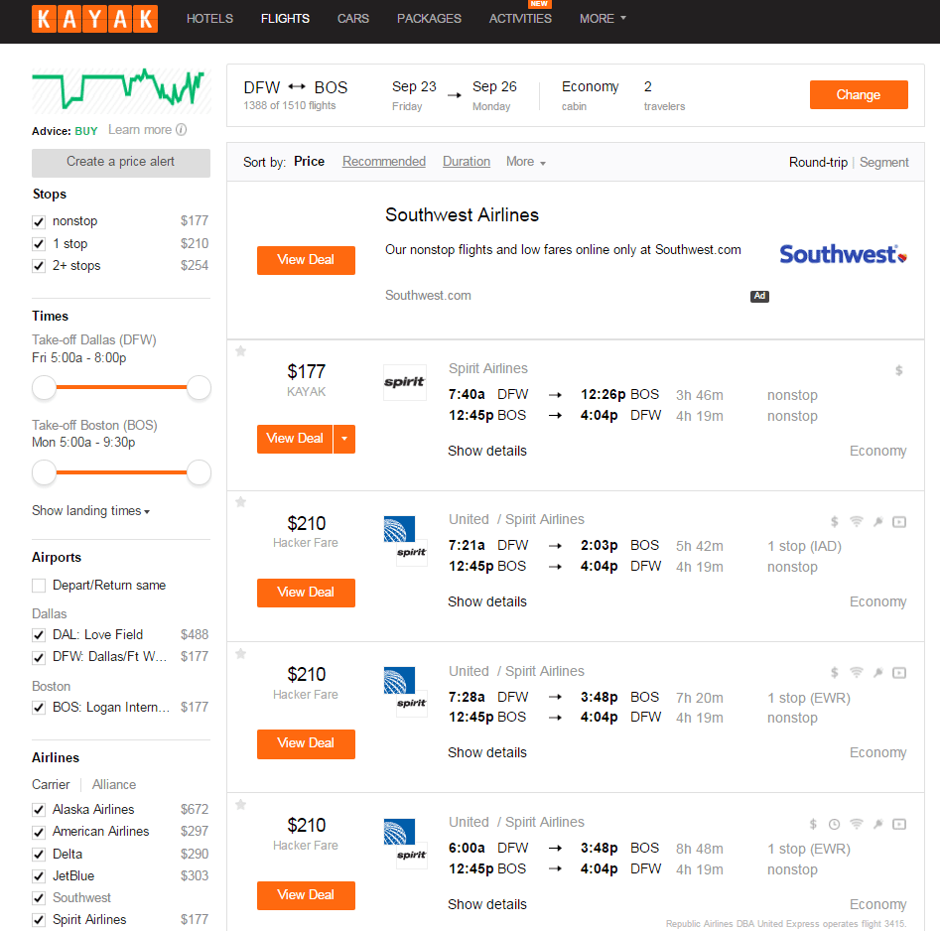The height and width of the screenshot is (931, 940).
Task: Open the ACTIVITIES section
Action: click(x=520, y=19)
